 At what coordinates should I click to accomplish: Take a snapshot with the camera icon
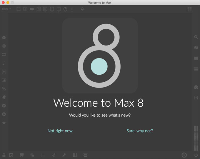[196, 87]
